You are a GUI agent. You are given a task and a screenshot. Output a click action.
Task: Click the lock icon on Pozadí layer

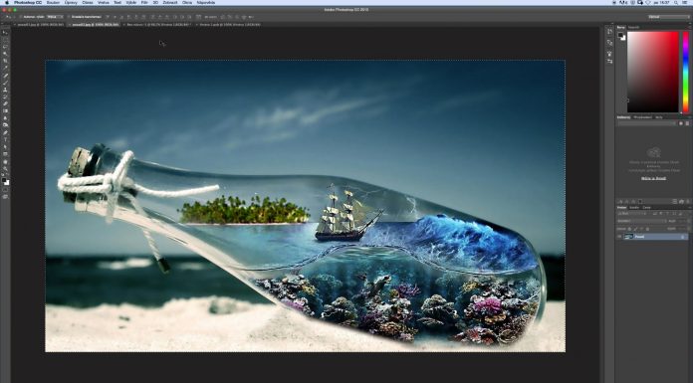coord(683,237)
